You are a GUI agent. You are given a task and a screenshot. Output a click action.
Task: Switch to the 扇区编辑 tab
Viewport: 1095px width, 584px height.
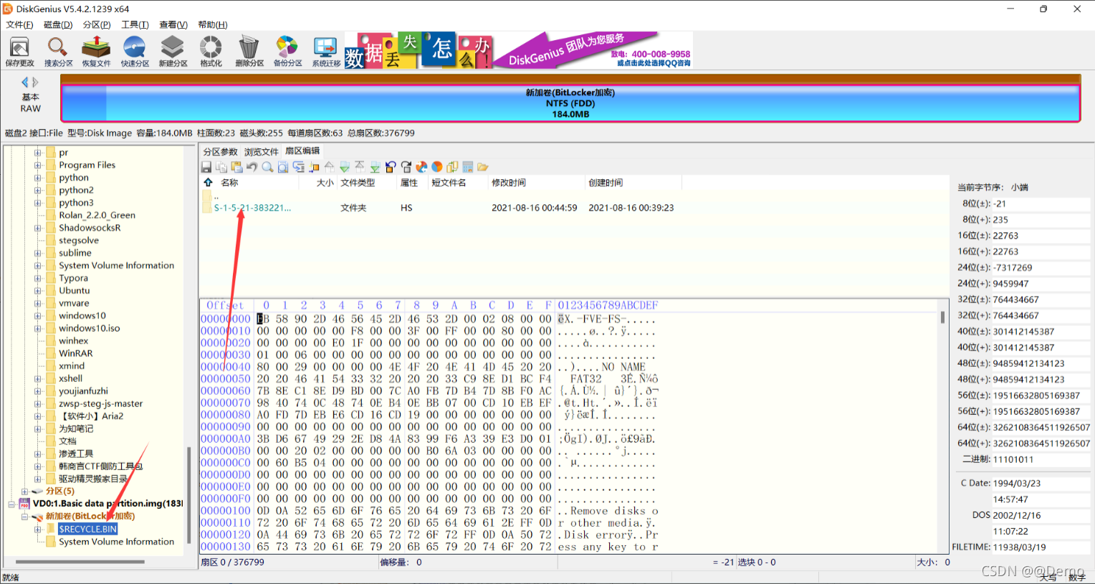pos(302,151)
